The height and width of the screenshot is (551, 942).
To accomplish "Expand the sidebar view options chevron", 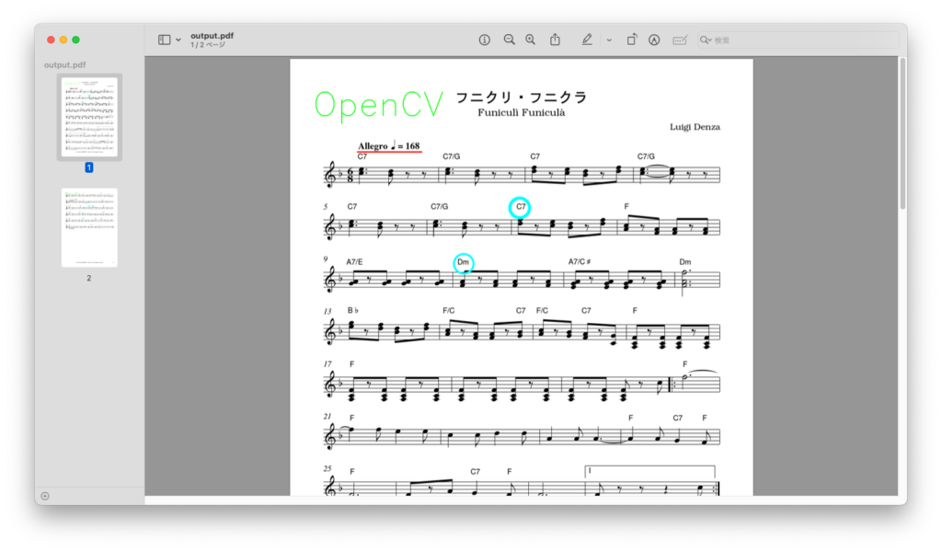I will (x=178, y=40).
